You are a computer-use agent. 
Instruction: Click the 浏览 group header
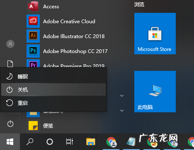tap(139, 5)
